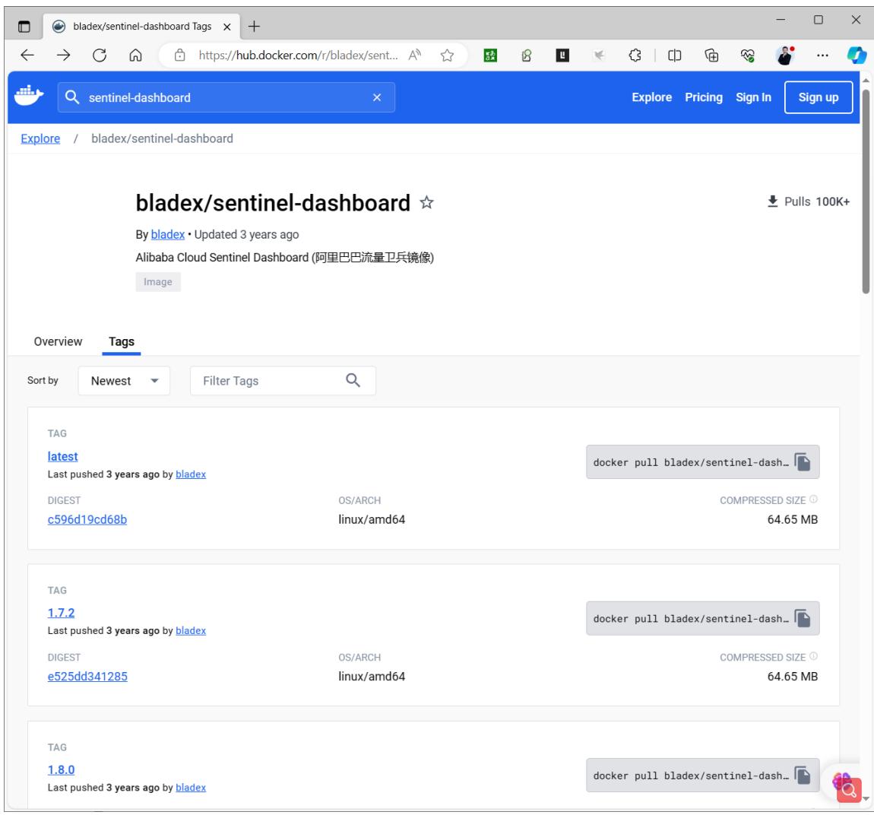Screen dimensions: 874x815
Task: Copy docker pull command for latest tag
Action: point(803,462)
